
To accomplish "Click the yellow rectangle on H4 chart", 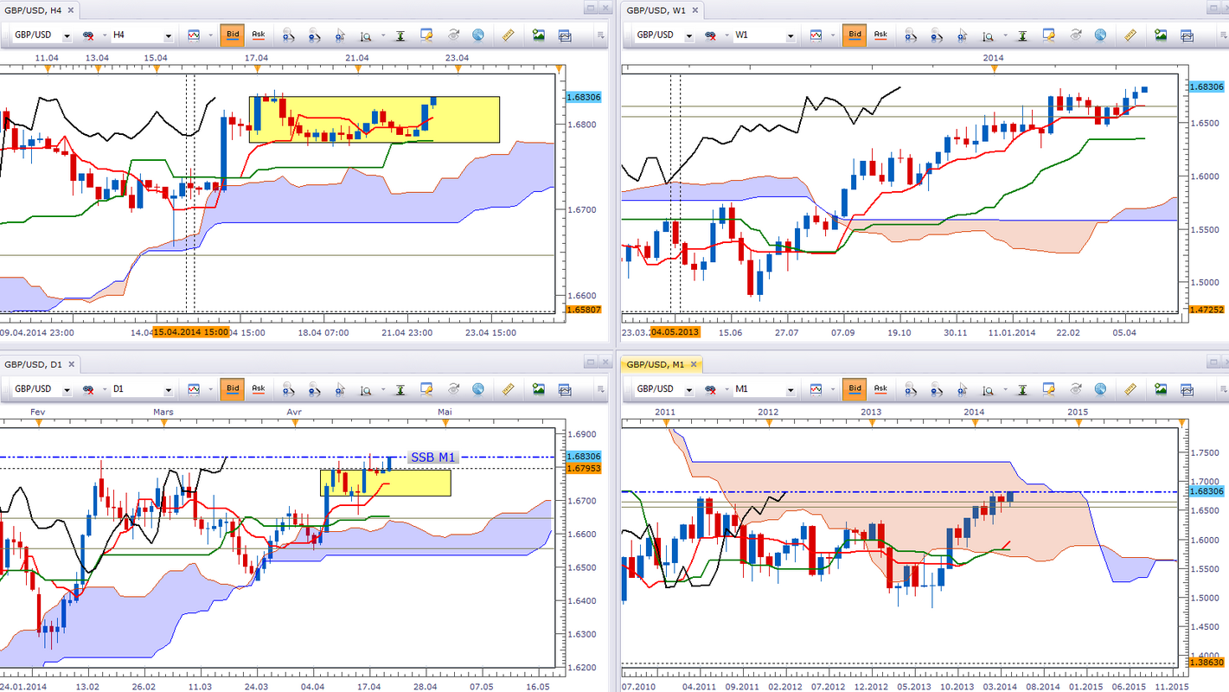I will 374,119.
